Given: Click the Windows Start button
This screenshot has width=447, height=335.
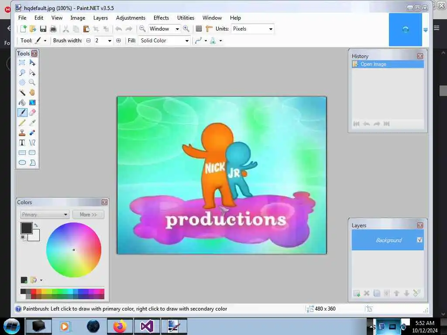Looking at the screenshot, I should click(12, 326).
